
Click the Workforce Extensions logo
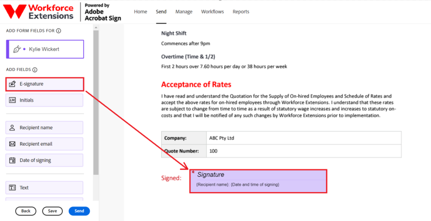38,12
